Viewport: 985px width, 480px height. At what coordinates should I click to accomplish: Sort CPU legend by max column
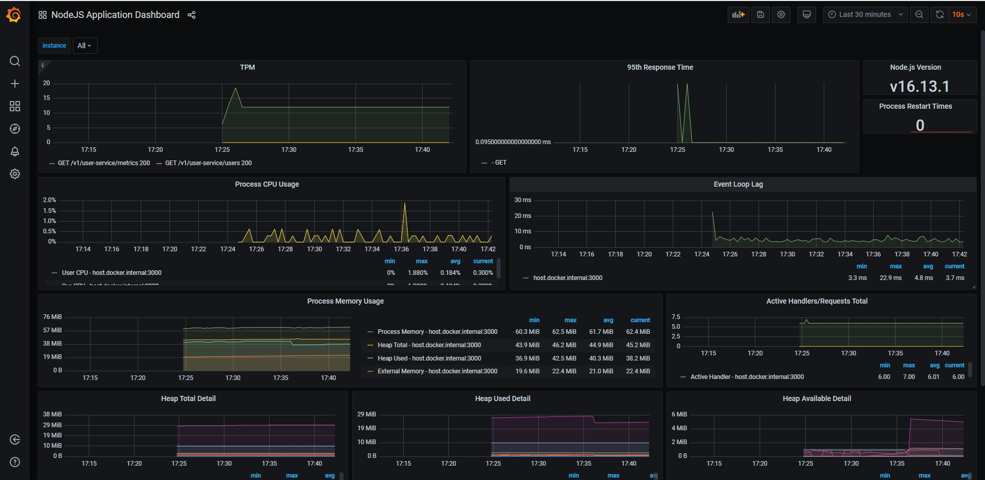pyautogui.click(x=422, y=262)
